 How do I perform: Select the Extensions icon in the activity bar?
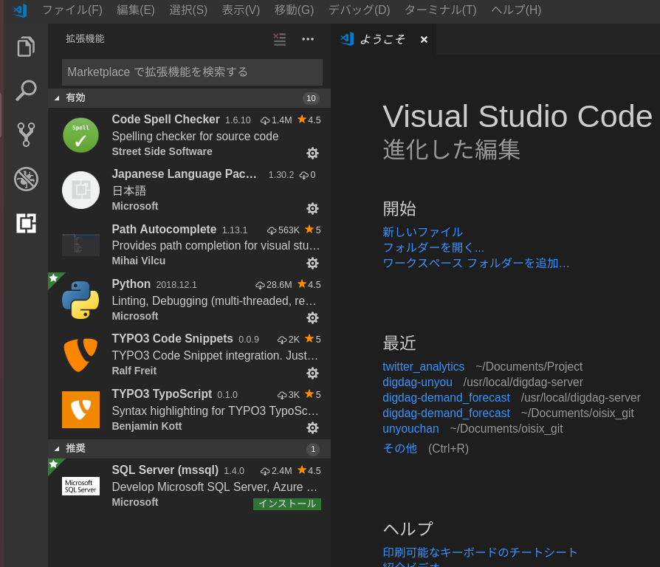(x=26, y=223)
